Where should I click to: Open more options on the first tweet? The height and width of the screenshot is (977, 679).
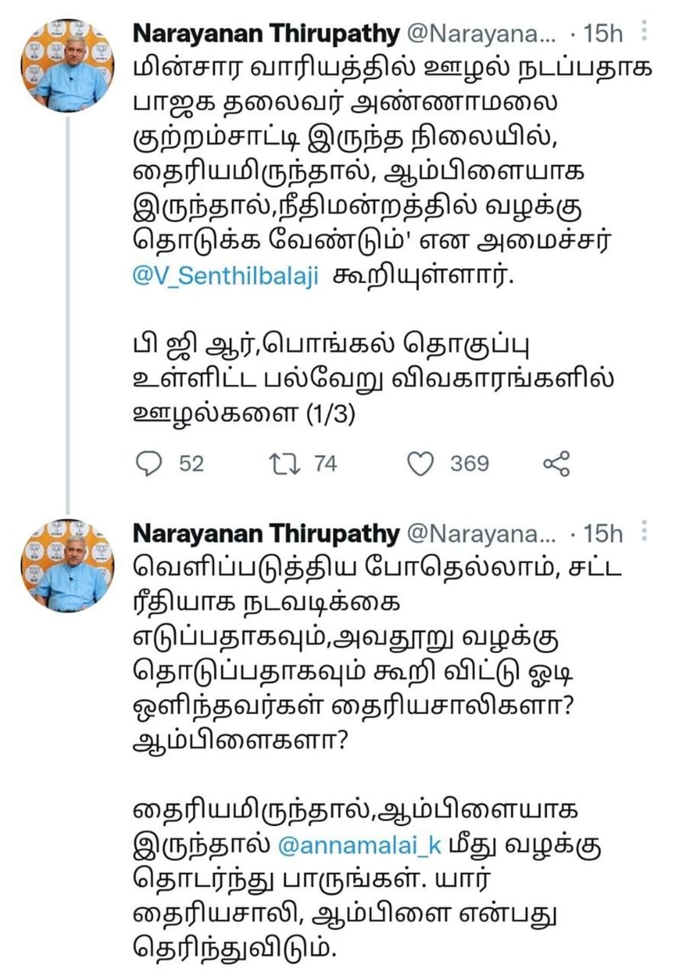[644, 32]
